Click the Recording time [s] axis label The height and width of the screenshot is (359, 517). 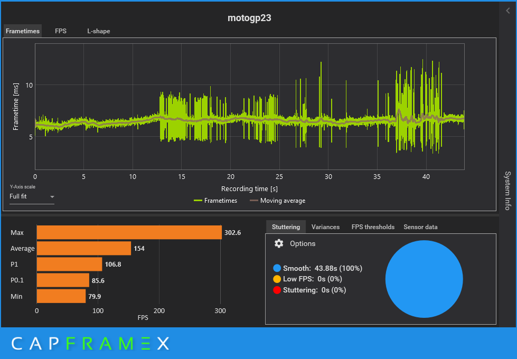[x=249, y=189]
